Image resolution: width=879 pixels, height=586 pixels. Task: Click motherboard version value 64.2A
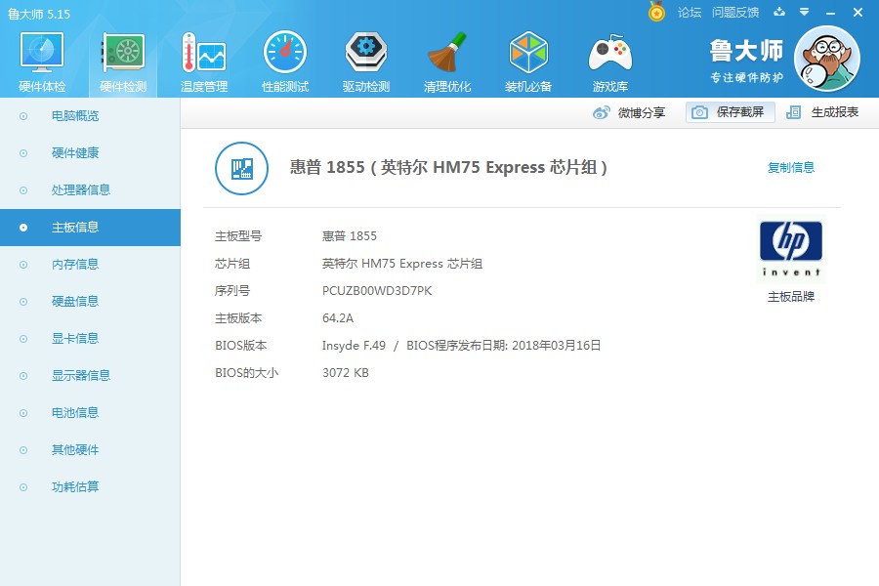(338, 318)
